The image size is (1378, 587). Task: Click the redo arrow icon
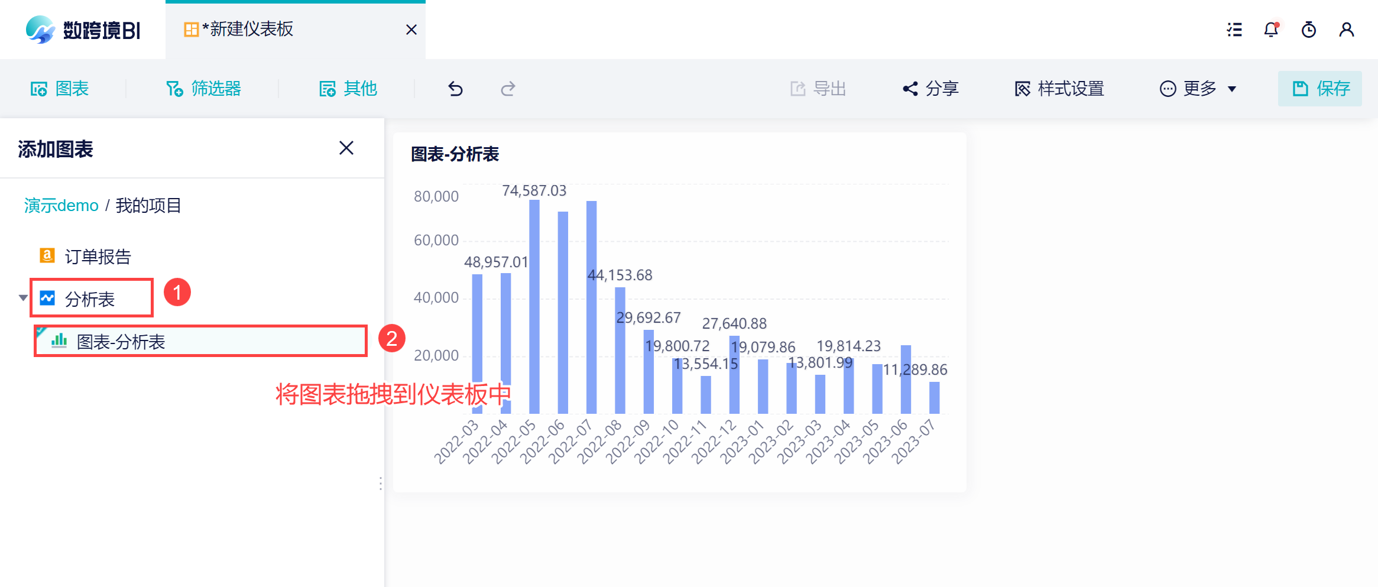click(508, 89)
